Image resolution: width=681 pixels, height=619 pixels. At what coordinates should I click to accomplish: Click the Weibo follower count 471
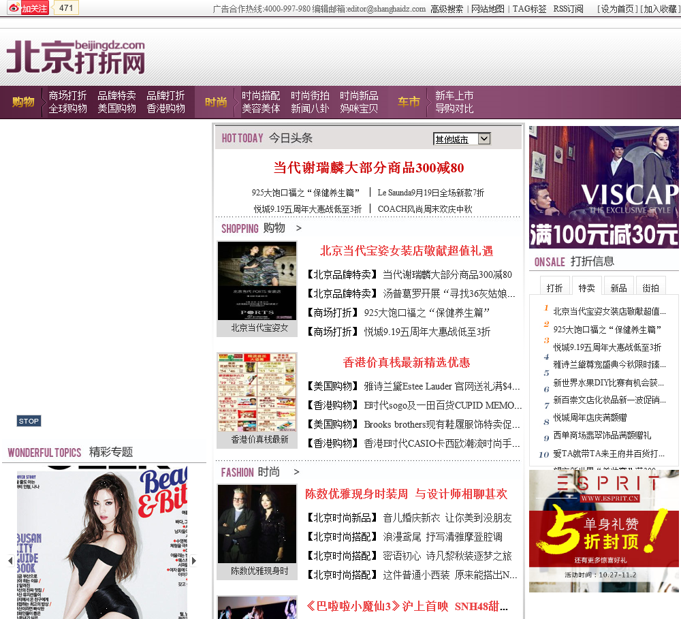pos(66,7)
